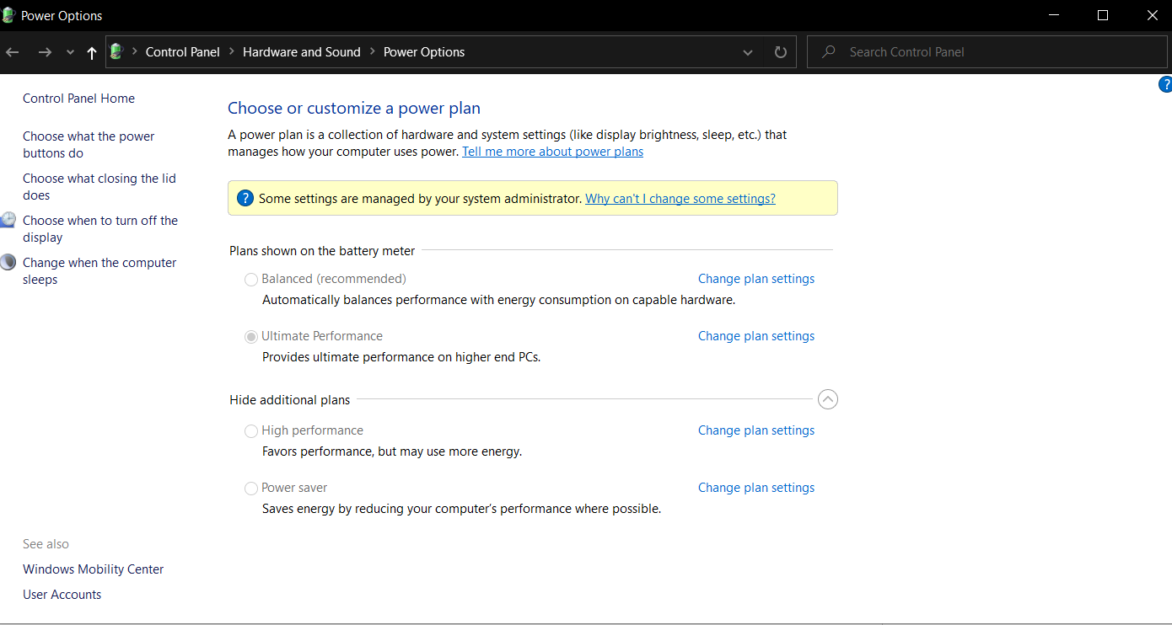
Task: Go up one level with Up arrow
Action: pos(92,52)
